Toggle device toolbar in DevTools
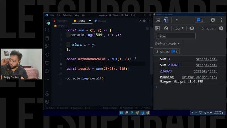Image resolution: width=227 pixels, height=128 pixels. click(166, 20)
